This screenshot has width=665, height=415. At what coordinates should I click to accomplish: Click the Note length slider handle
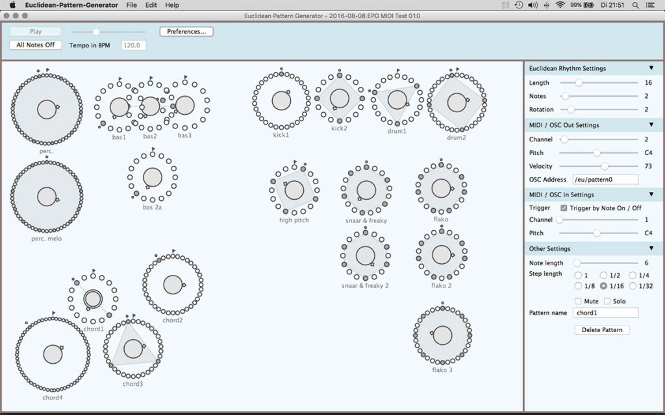[577, 263]
